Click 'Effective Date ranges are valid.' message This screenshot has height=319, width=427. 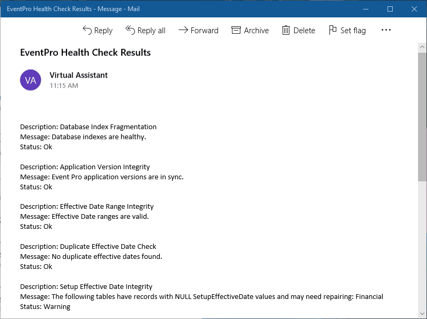tap(100, 217)
